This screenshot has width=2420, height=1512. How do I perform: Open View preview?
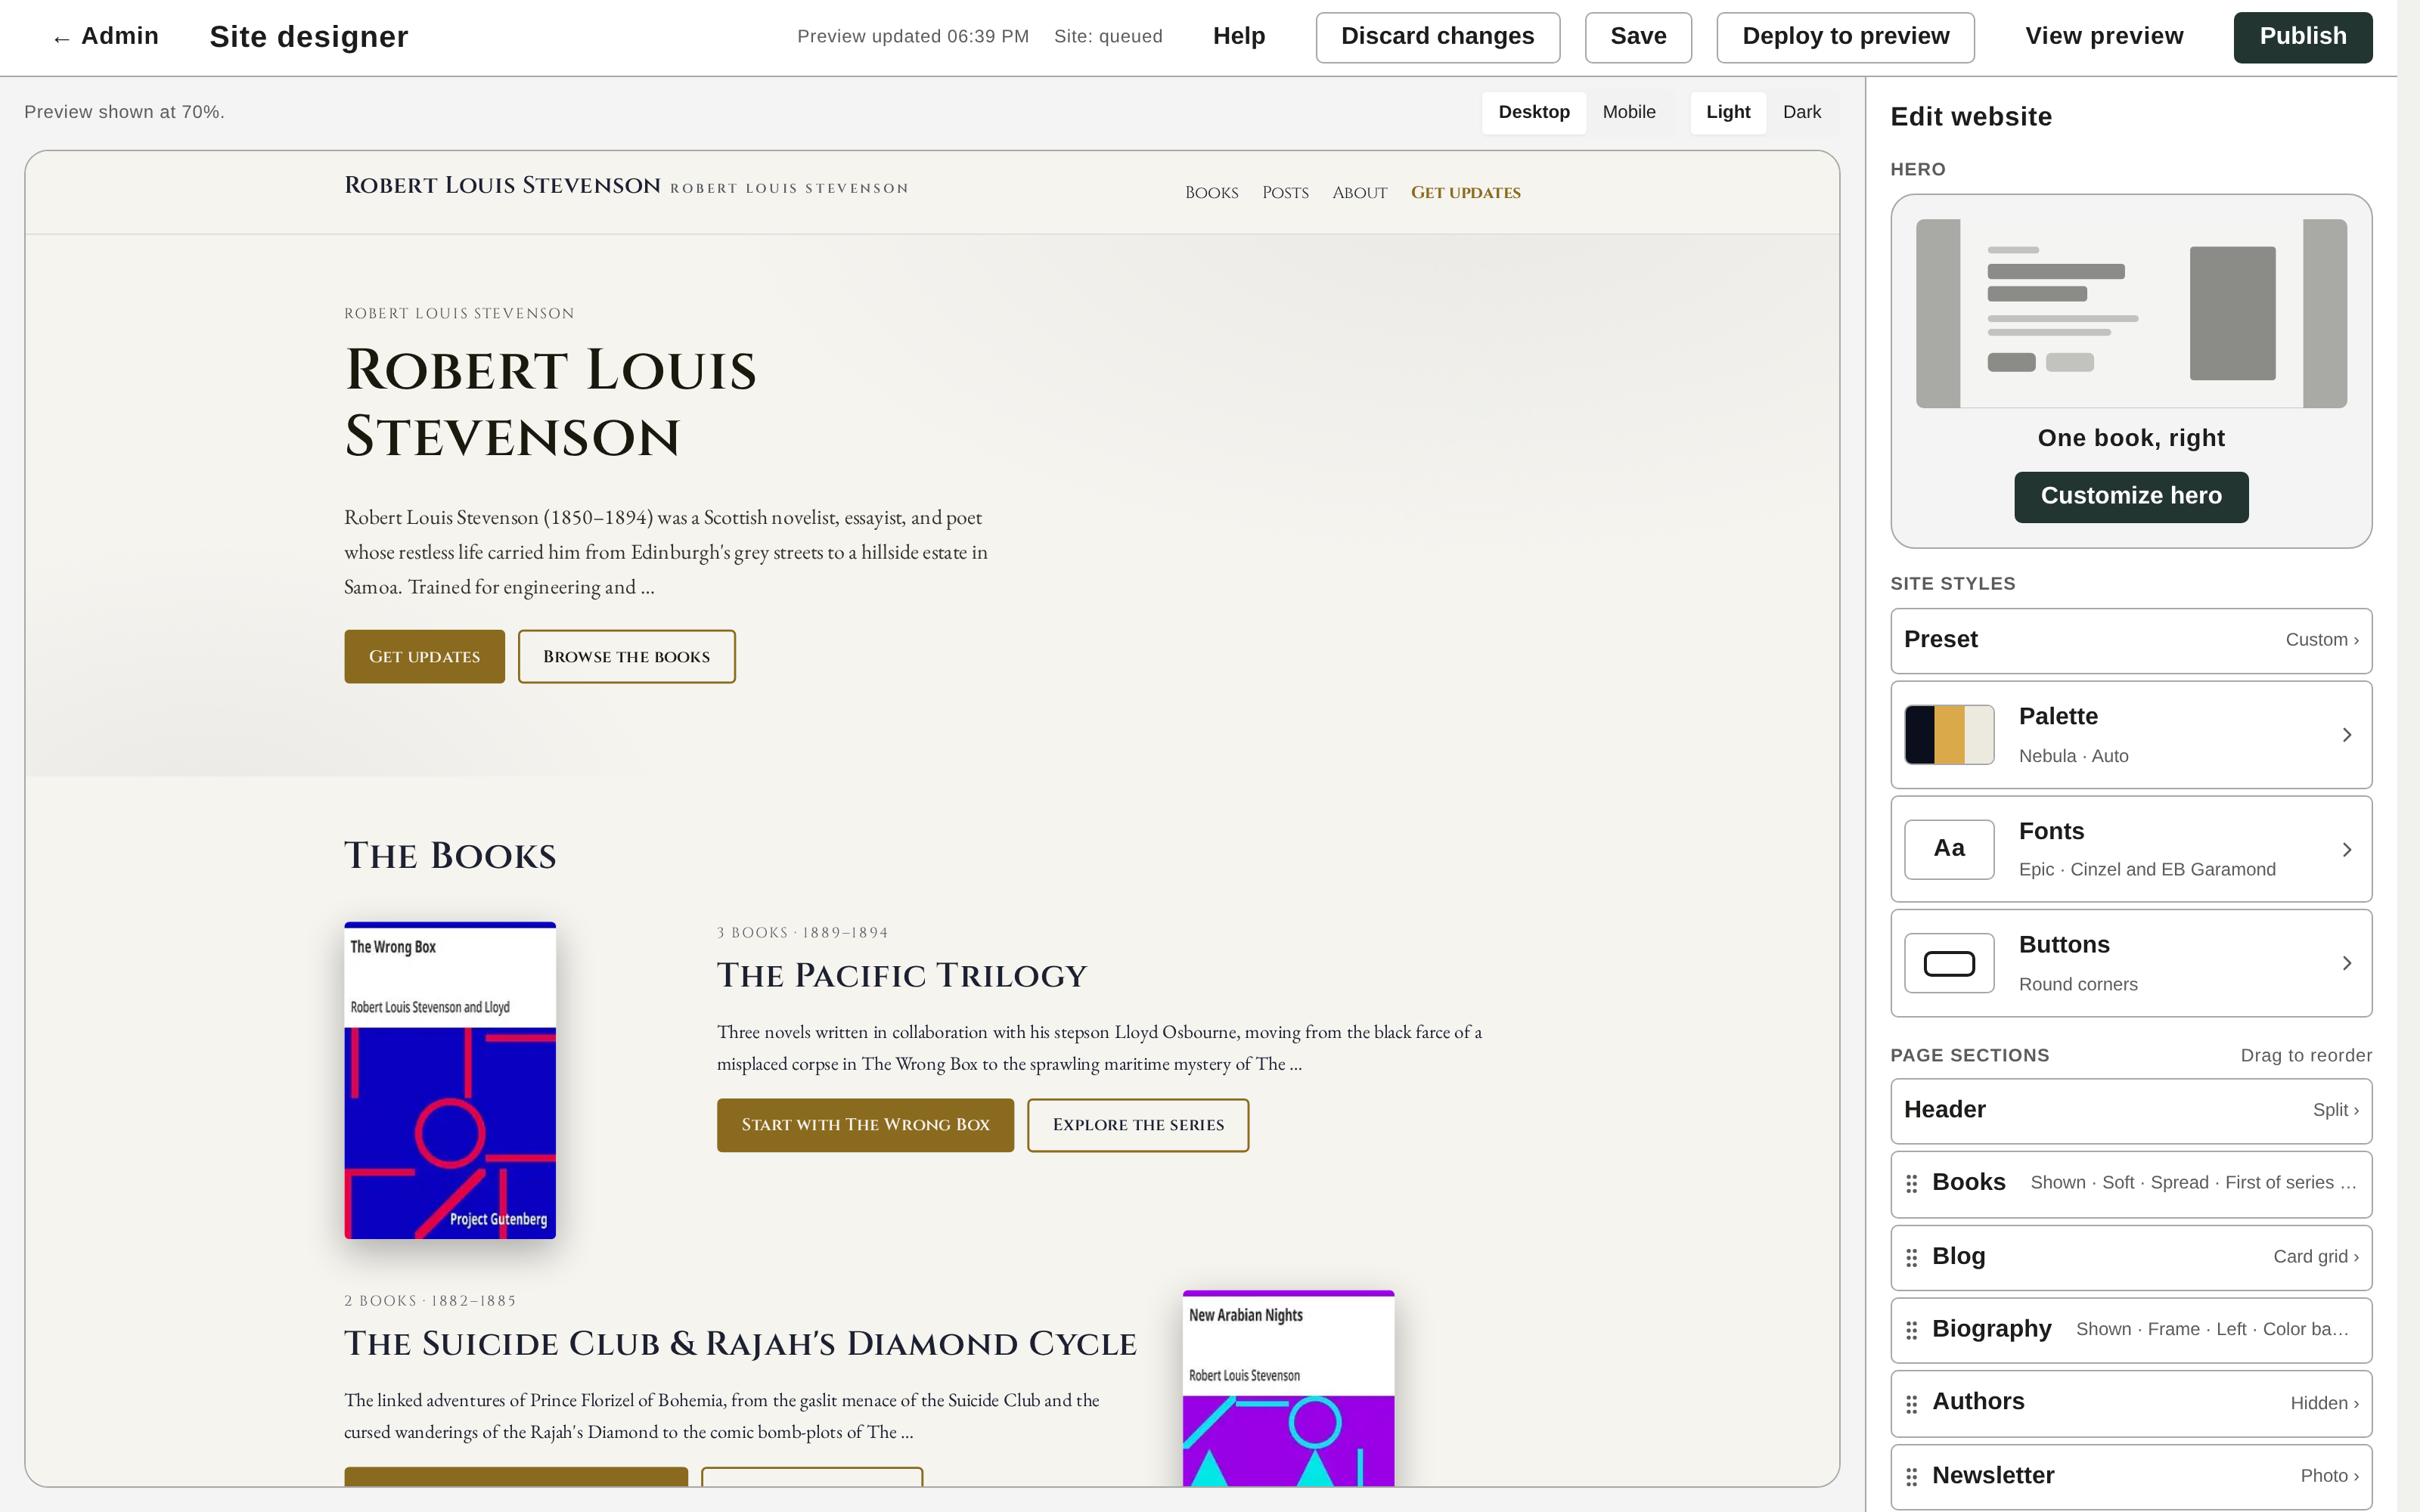coord(2104,37)
